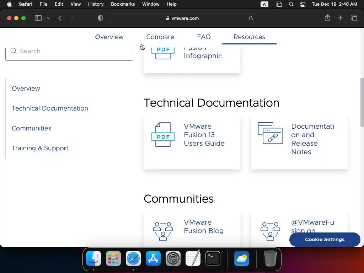Image resolution: width=364 pixels, height=273 pixels.
Task: Go to Training & Support section link
Action: (x=40, y=148)
